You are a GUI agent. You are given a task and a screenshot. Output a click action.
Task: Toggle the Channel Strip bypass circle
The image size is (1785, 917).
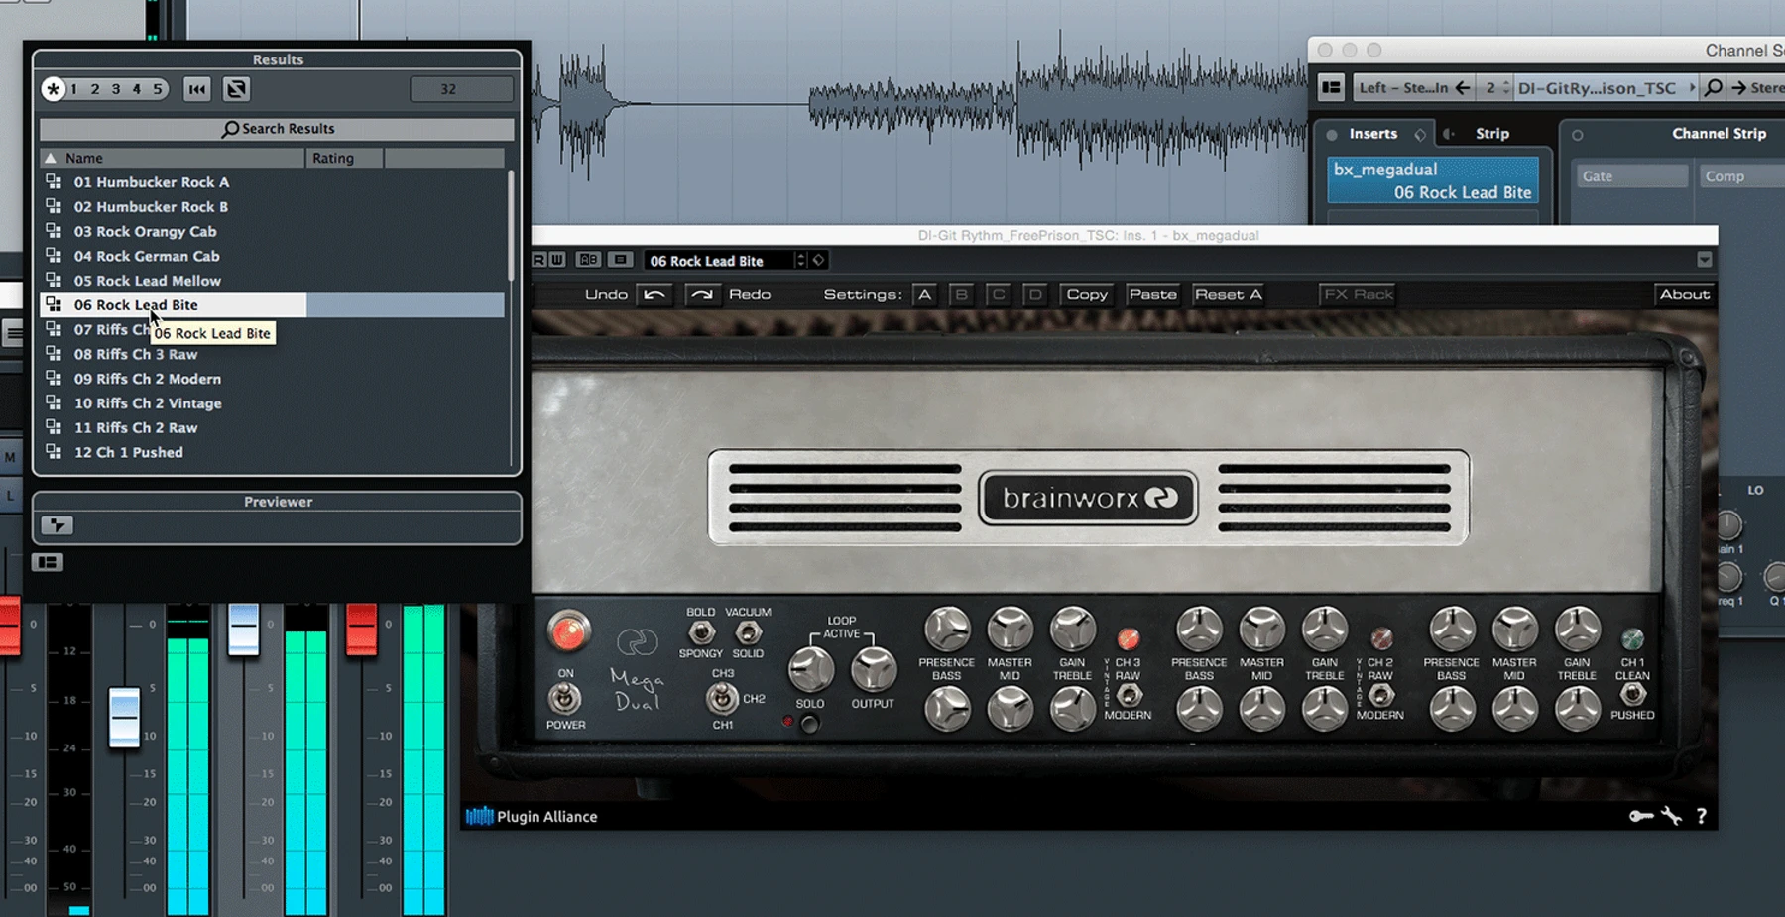tap(1578, 134)
